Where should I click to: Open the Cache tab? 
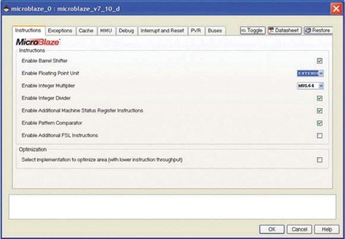point(86,30)
